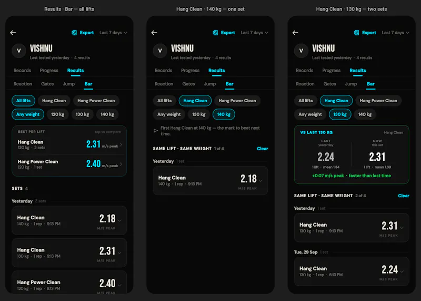Viewport: 421px width, 301px height.
Task: Tap 'Last tested yesterday' text in 130 kg screen
Action: point(332,58)
